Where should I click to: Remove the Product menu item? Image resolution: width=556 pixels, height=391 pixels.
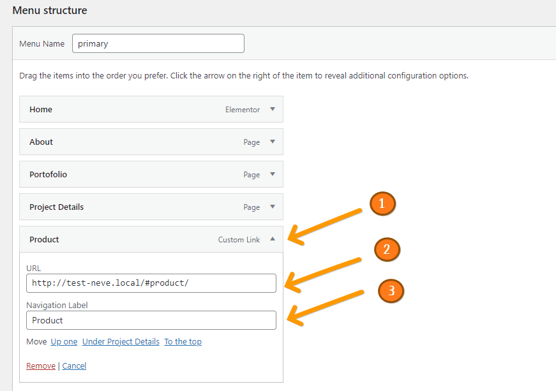click(40, 366)
